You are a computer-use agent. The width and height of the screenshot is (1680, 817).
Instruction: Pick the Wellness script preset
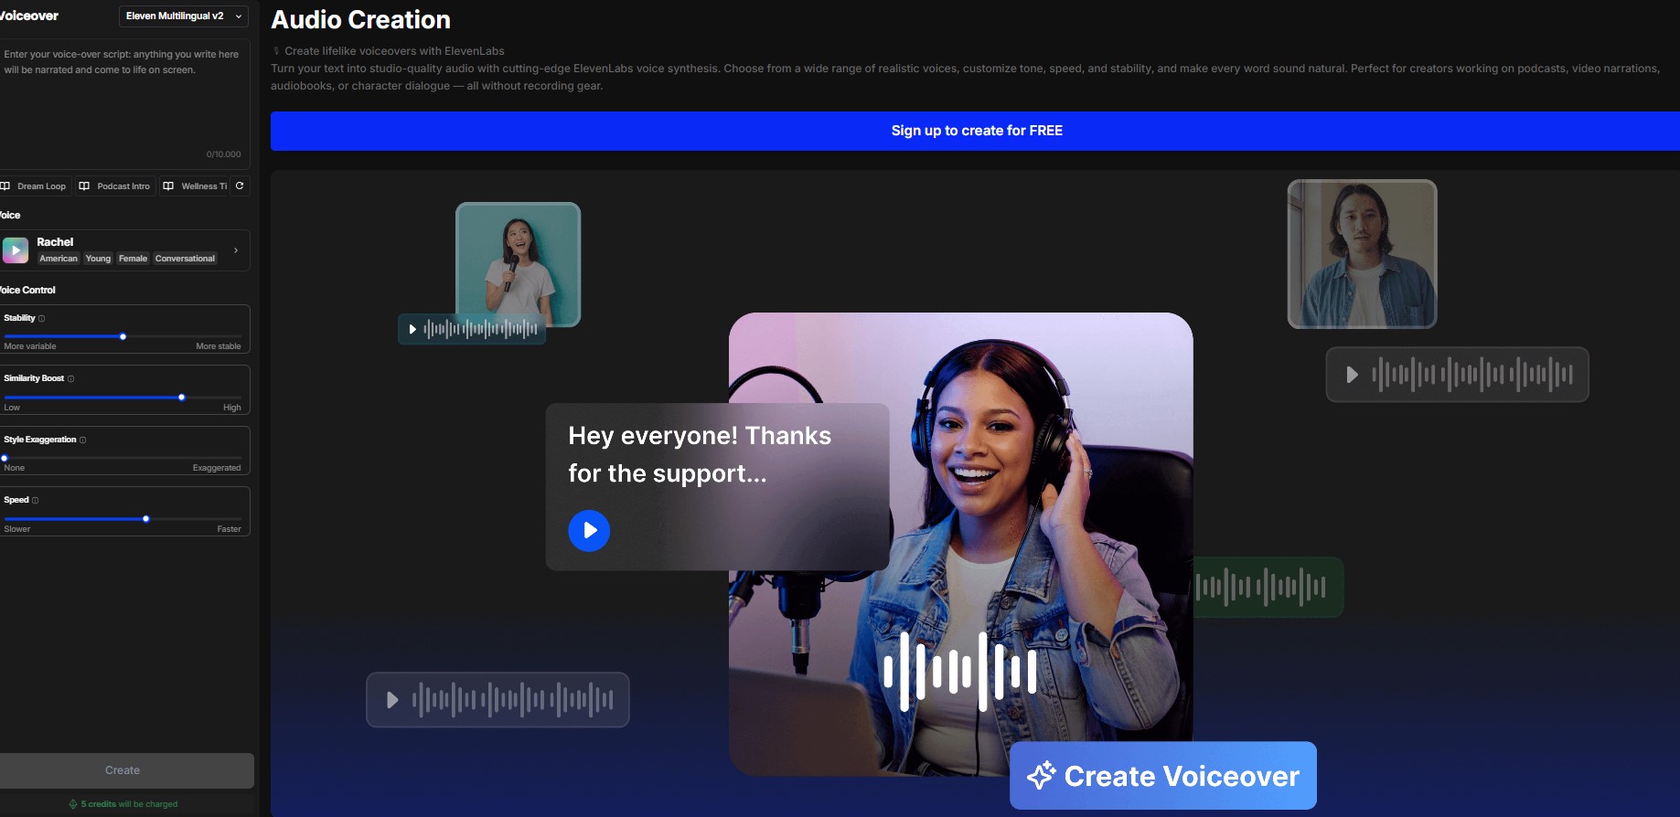click(x=195, y=186)
